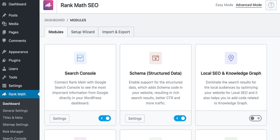Open Rank Math Dashboard submenu item

(11, 104)
